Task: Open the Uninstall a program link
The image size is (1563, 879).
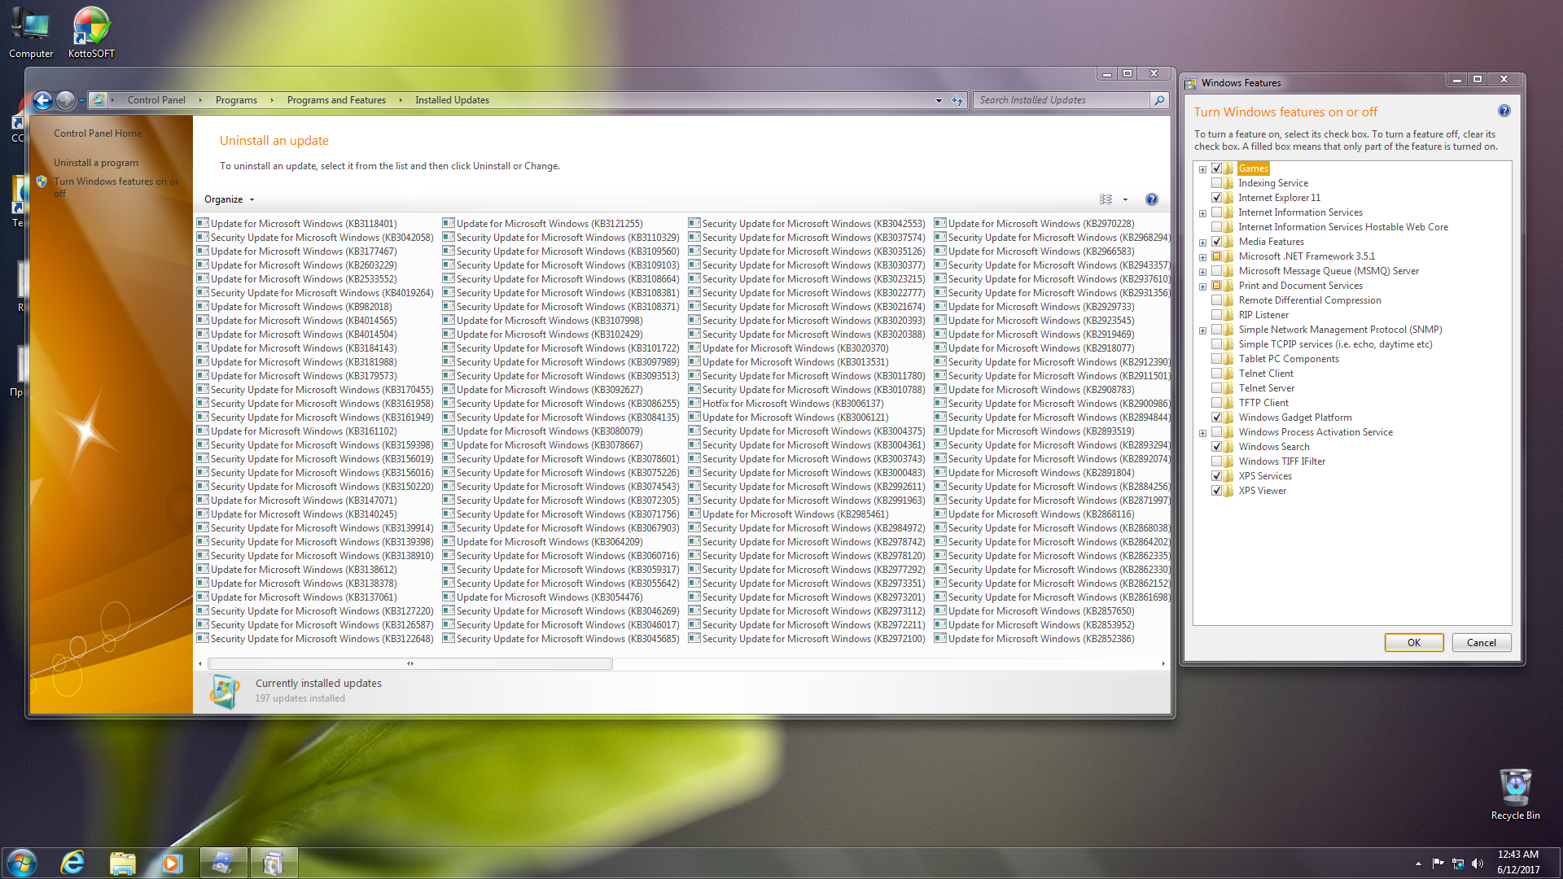Action: click(x=96, y=163)
